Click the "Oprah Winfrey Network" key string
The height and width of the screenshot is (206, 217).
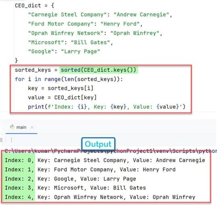pos(66,33)
